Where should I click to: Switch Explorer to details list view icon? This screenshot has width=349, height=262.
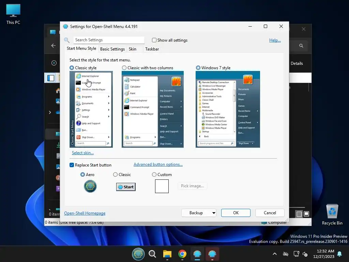pos(299,214)
